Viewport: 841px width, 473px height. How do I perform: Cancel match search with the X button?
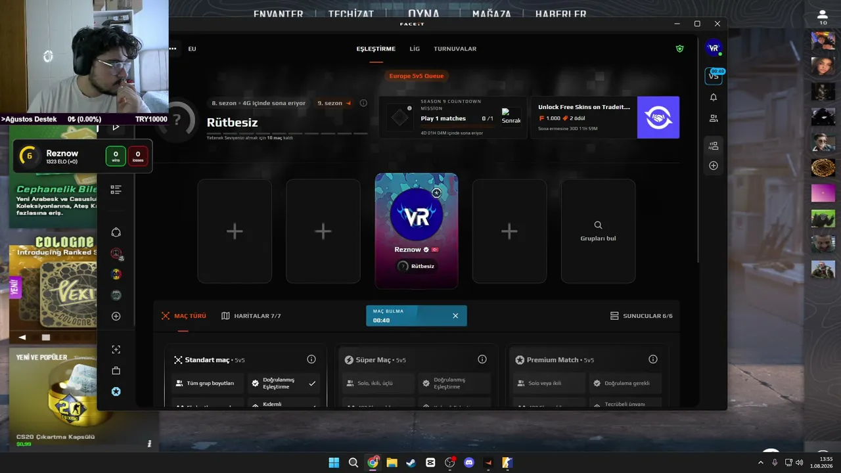pos(455,316)
